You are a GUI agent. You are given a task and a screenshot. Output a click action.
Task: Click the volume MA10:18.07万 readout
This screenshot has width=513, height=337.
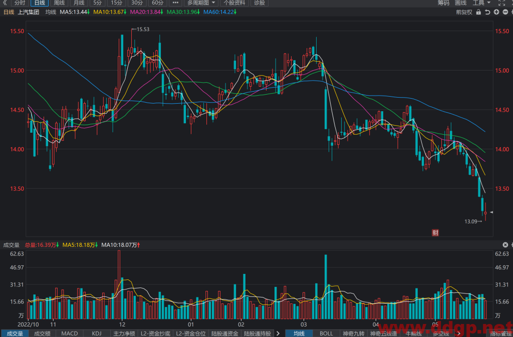(x=121, y=245)
